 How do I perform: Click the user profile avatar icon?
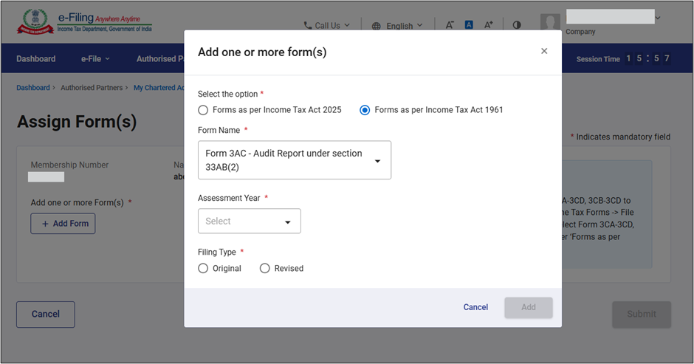(550, 23)
